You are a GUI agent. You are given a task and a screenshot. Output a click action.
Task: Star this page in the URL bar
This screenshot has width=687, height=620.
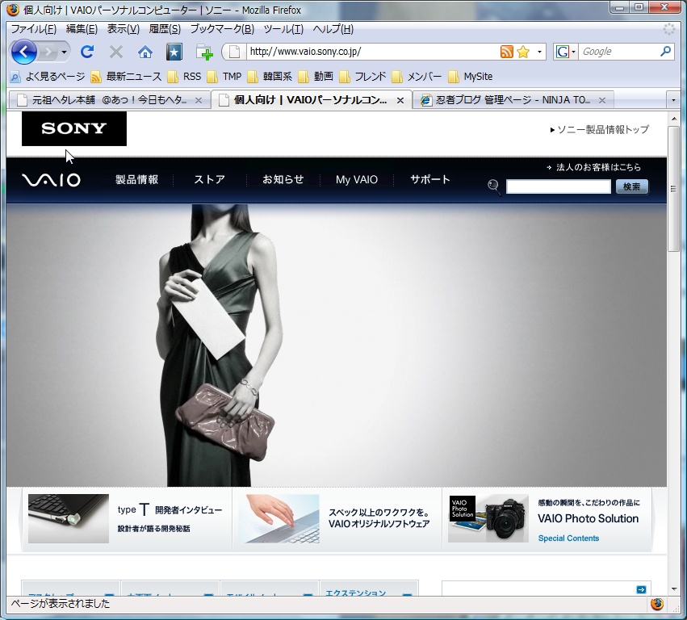click(x=523, y=52)
